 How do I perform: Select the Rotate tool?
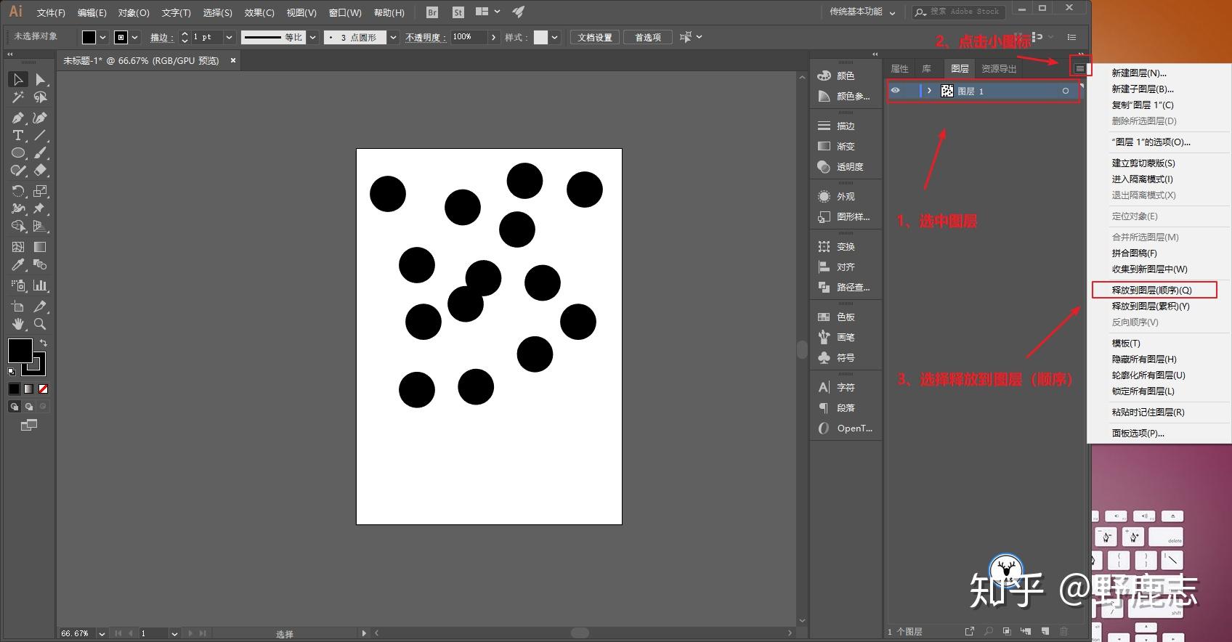pyautogui.click(x=18, y=191)
